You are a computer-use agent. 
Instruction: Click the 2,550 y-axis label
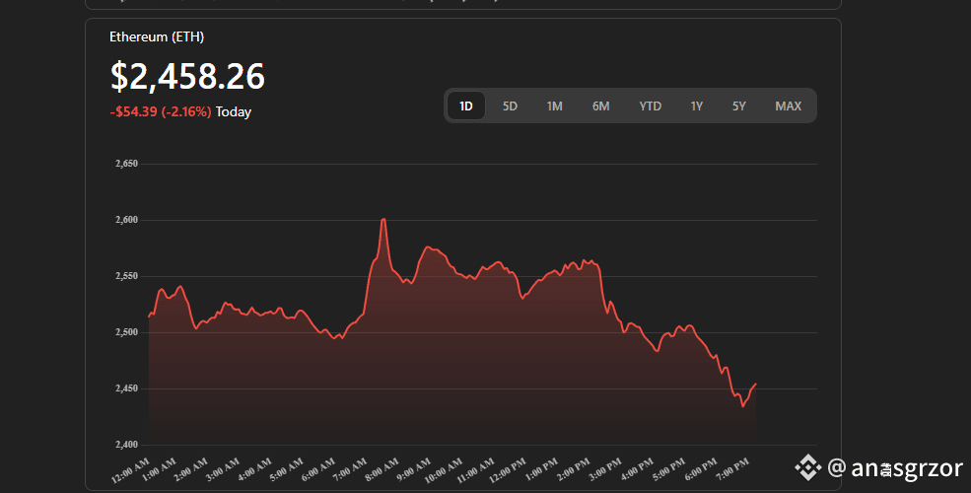126,276
